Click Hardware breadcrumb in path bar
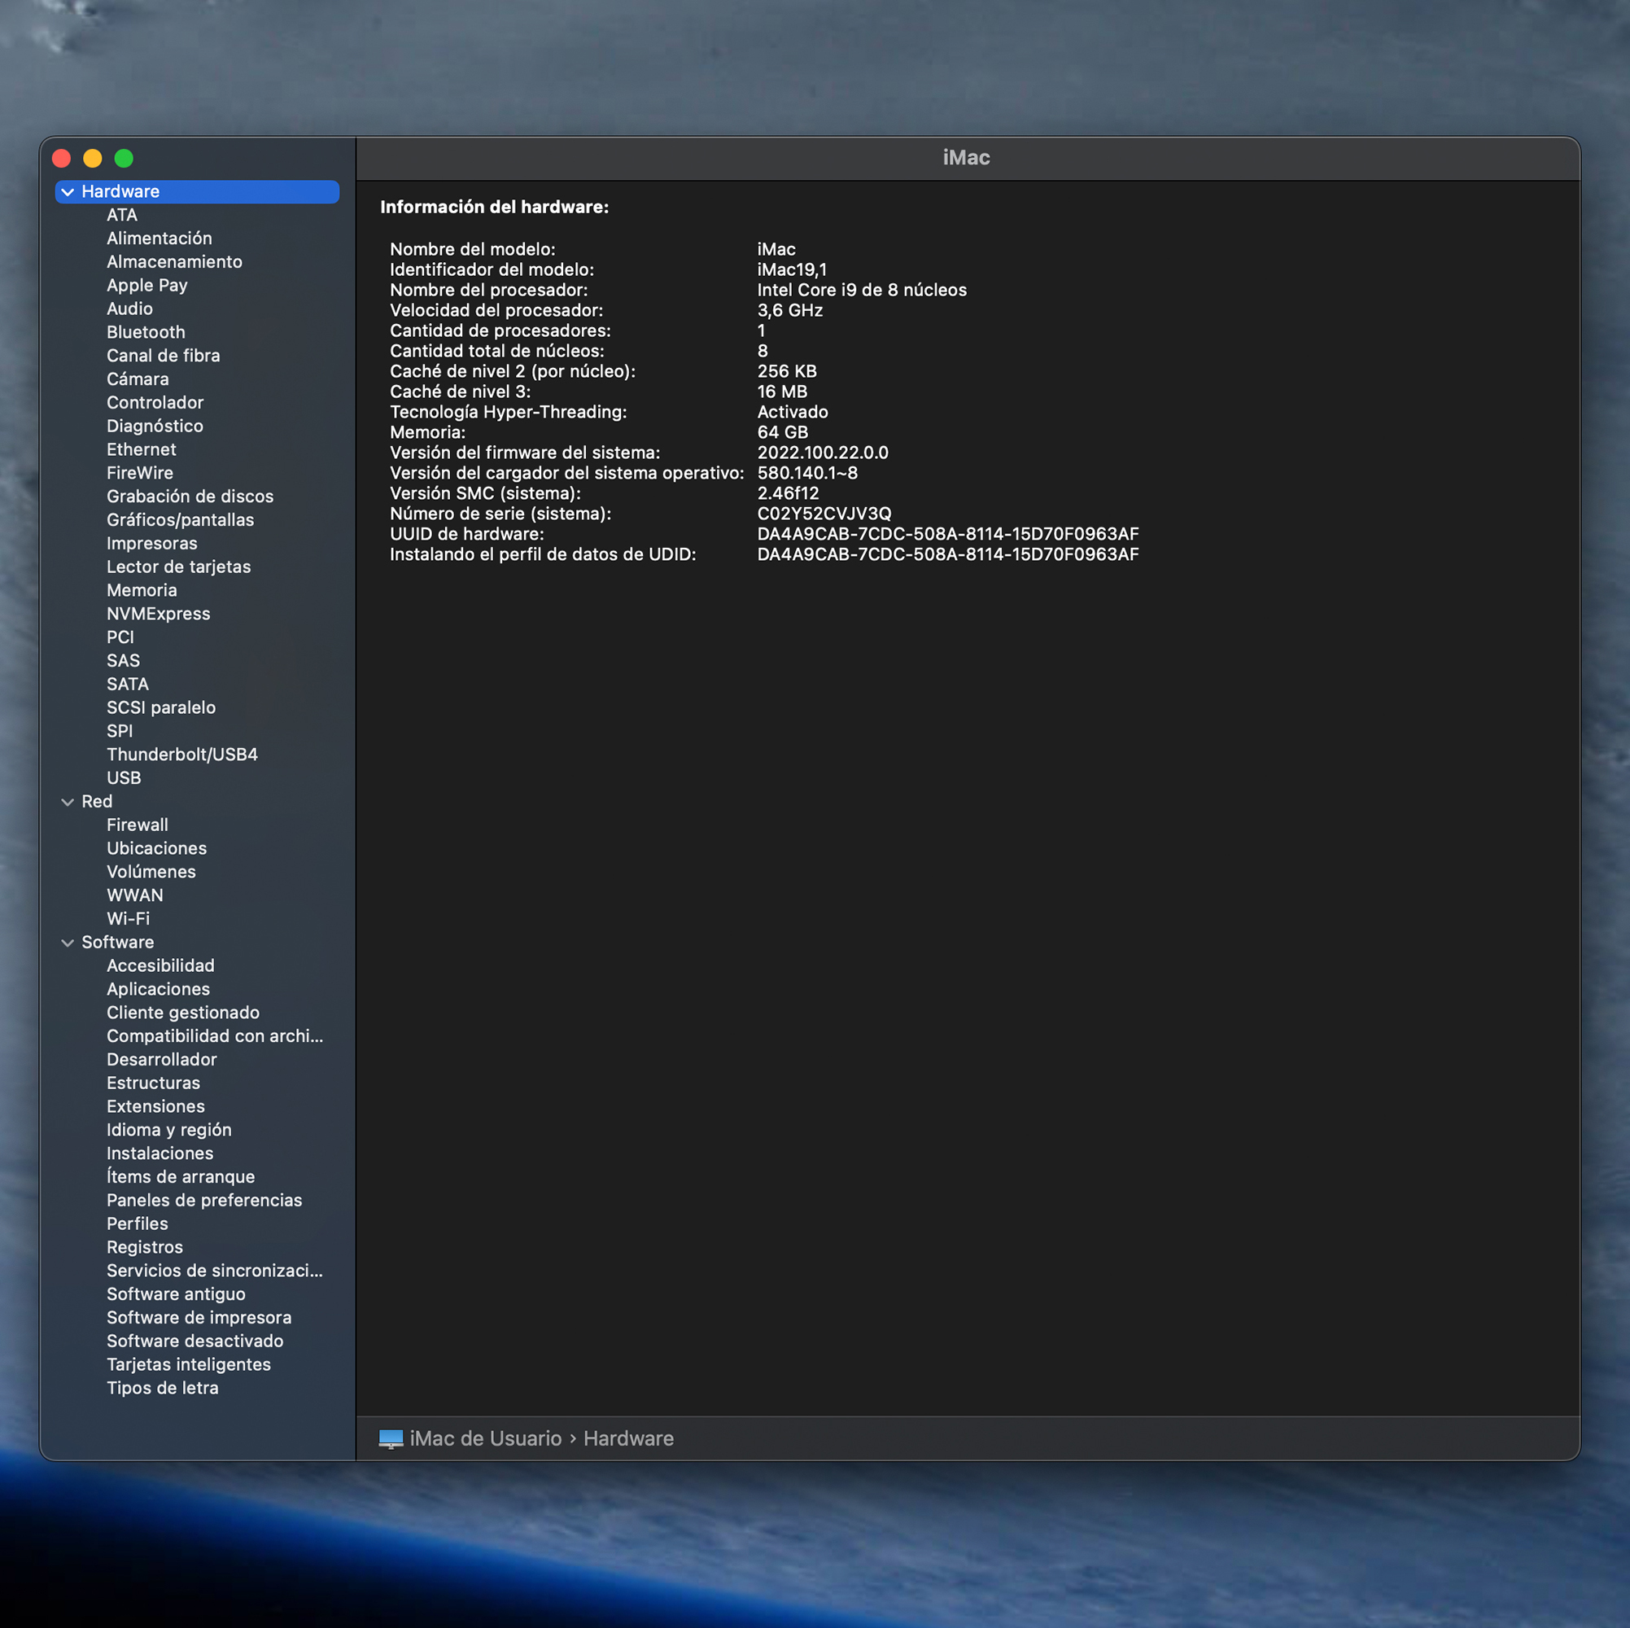 click(627, 1439)
